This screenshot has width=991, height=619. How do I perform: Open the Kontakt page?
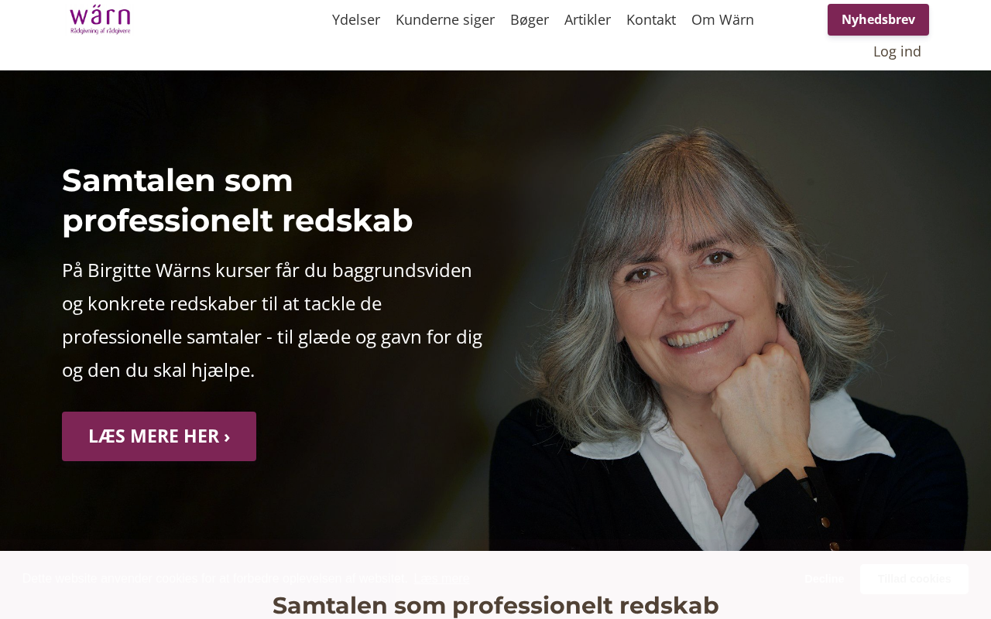[651, 19]
